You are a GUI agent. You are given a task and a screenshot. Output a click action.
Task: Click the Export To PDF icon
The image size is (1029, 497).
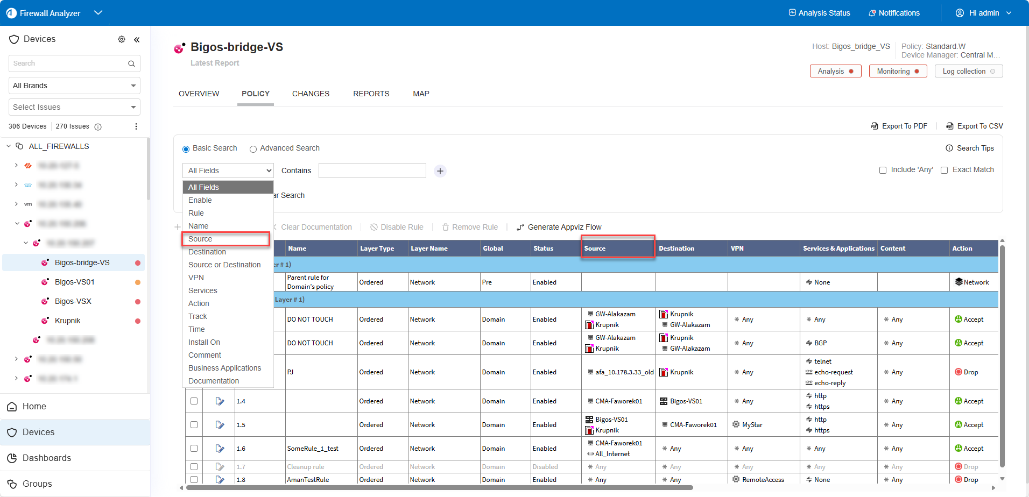pos(875,126)
